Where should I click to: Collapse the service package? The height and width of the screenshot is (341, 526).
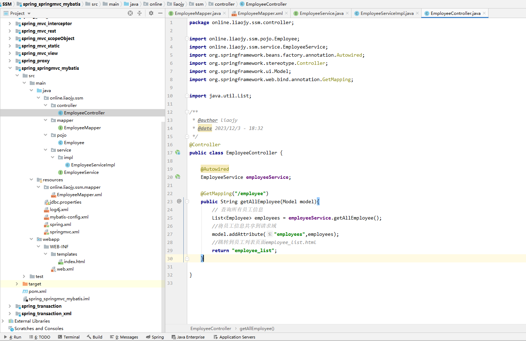45,150
